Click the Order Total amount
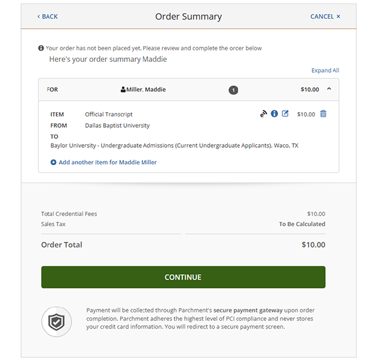Image resolution: width=381 pixels, height=362 pixels. pyautogui.click(x=313, y=245)
